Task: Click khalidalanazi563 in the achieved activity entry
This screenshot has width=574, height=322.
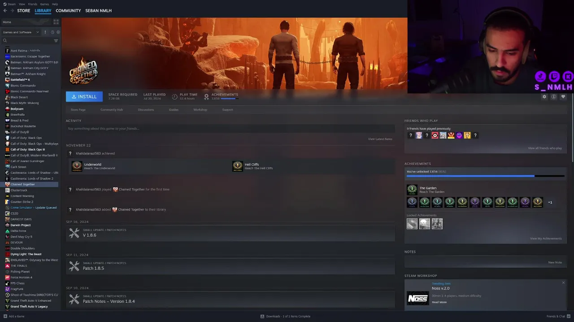Action: [88, 153]
